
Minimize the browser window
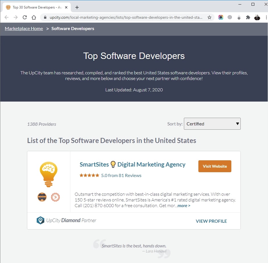[240, 4]
